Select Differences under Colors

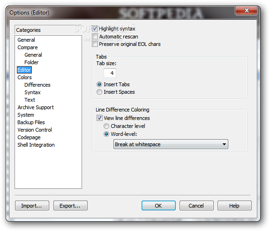click(37, 85)
